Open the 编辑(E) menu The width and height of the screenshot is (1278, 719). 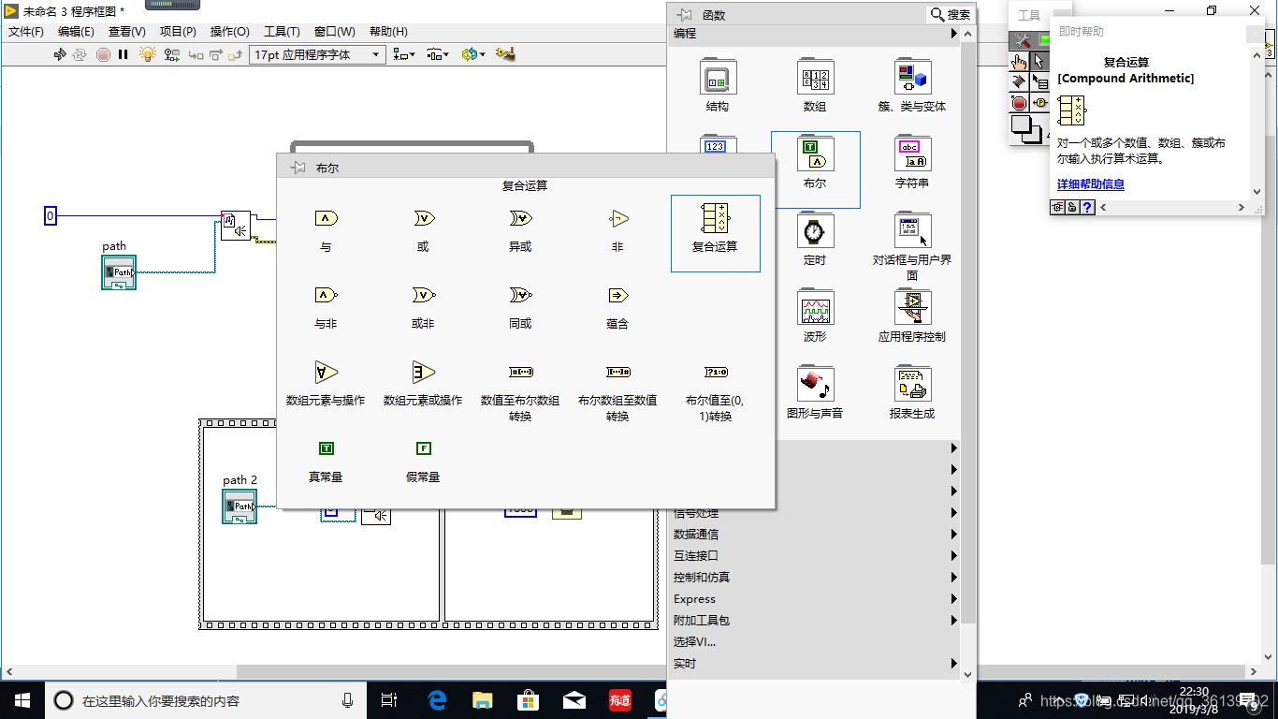[x=76, y=32]
